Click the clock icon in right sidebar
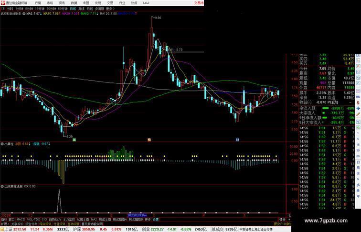The image size is (361, 232). (358, 78)
